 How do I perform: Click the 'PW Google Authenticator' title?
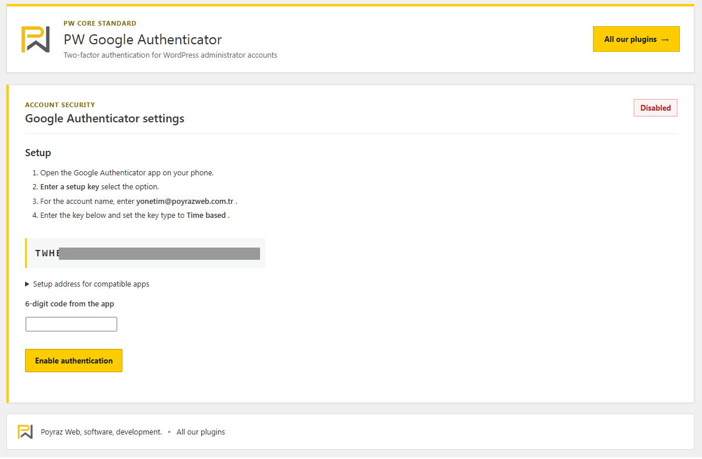point(143,40)
